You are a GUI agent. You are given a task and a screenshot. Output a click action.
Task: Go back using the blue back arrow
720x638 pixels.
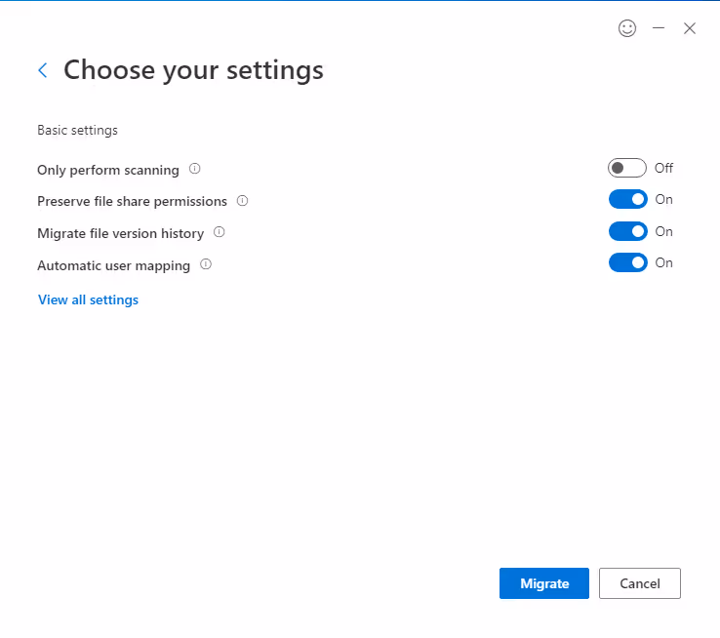[x=43, y=70]
